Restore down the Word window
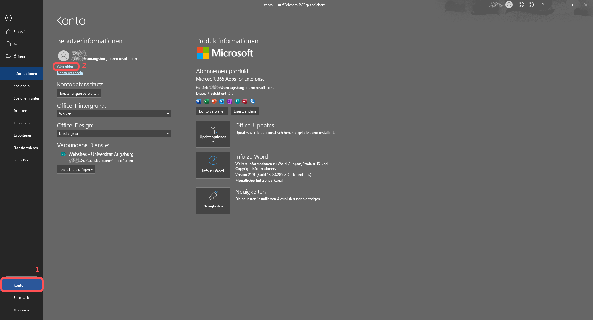Image resolution: width=593 pixels, height=320 pixels. (x=572, y=5)
